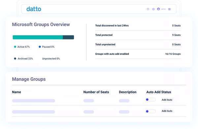Click the James user name
Viewport: 198px width, 129px height.
[x=163, y=9]
